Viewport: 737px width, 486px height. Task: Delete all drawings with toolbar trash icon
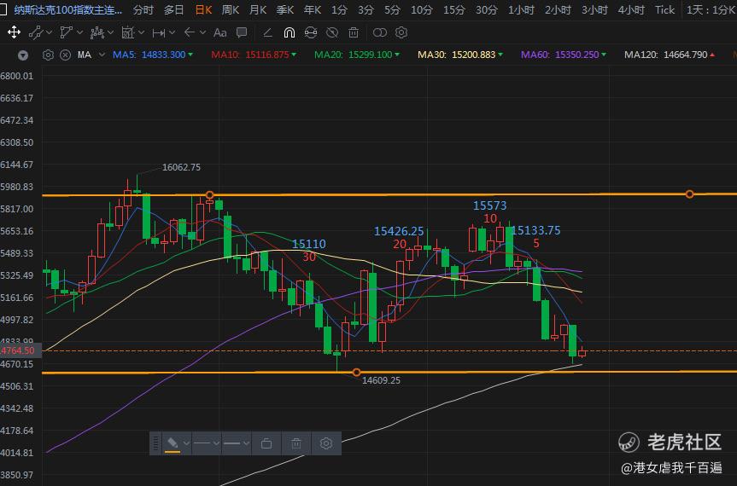point(354,32)
